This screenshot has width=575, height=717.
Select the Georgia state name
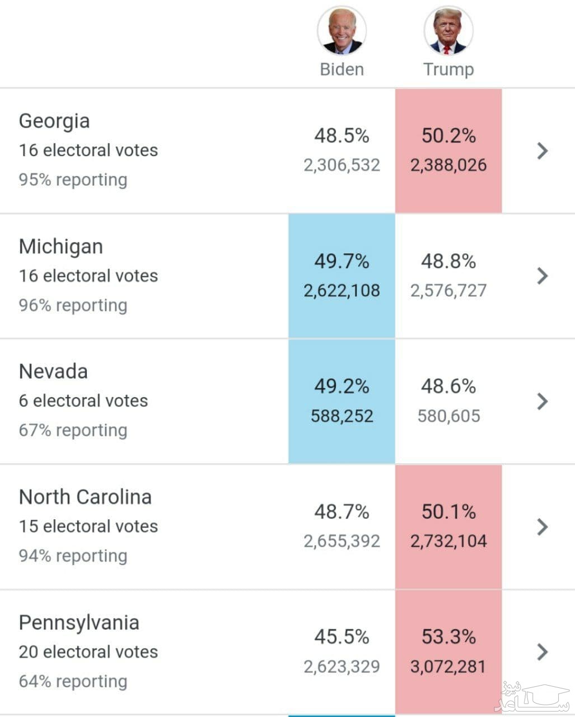[x=54, y=121]
